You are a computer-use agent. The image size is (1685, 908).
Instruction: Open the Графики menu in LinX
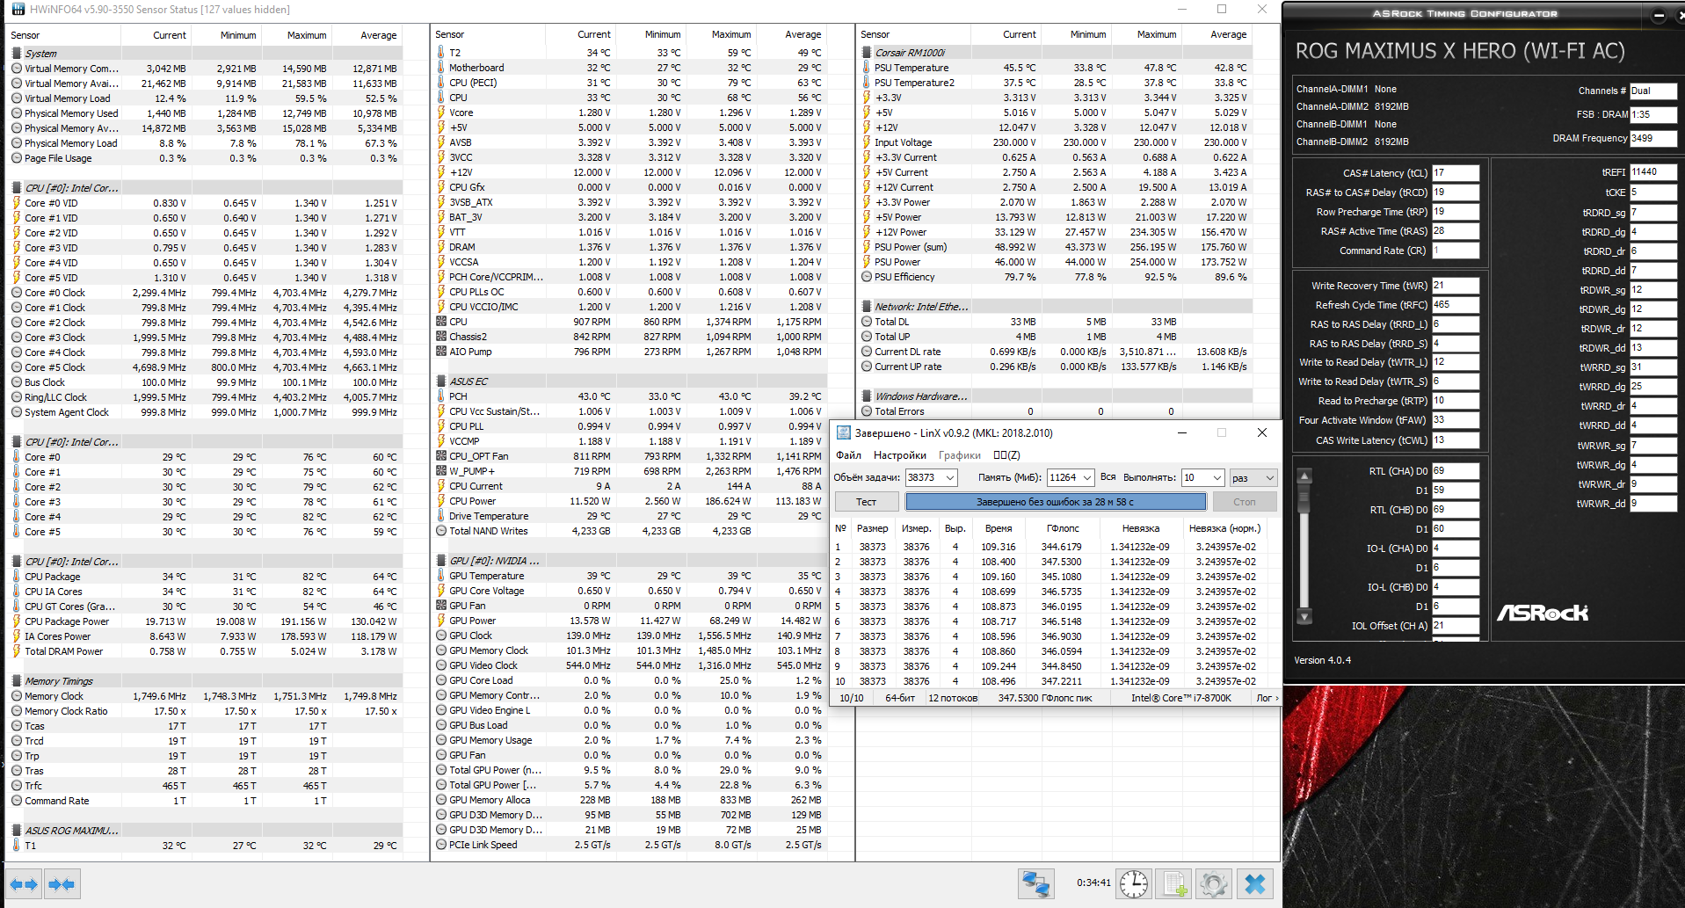[960, 455]
